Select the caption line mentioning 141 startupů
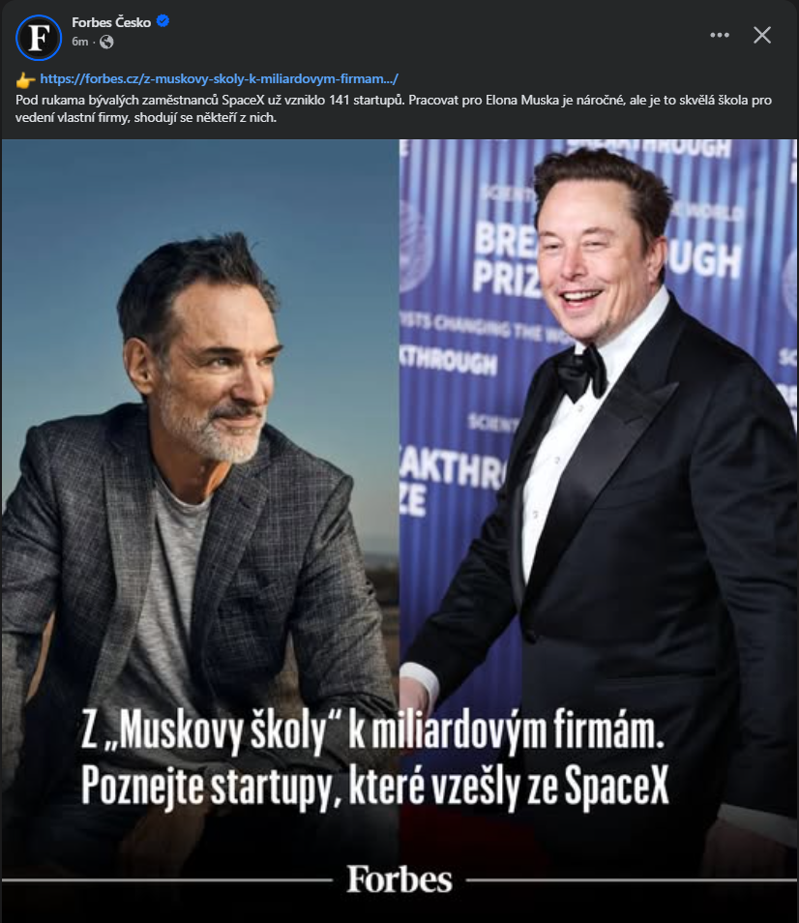This screenshot has height=923, width=799. pos(394,100)
